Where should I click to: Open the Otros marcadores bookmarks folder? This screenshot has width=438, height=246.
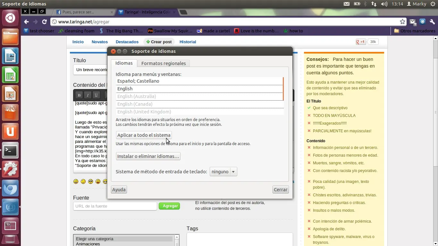pyautogui.click(x=415, y=31)
